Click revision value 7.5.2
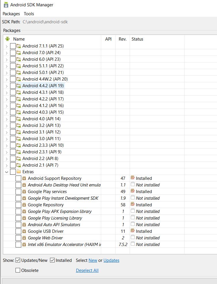217x284 pixels. (x=123, y=245)
